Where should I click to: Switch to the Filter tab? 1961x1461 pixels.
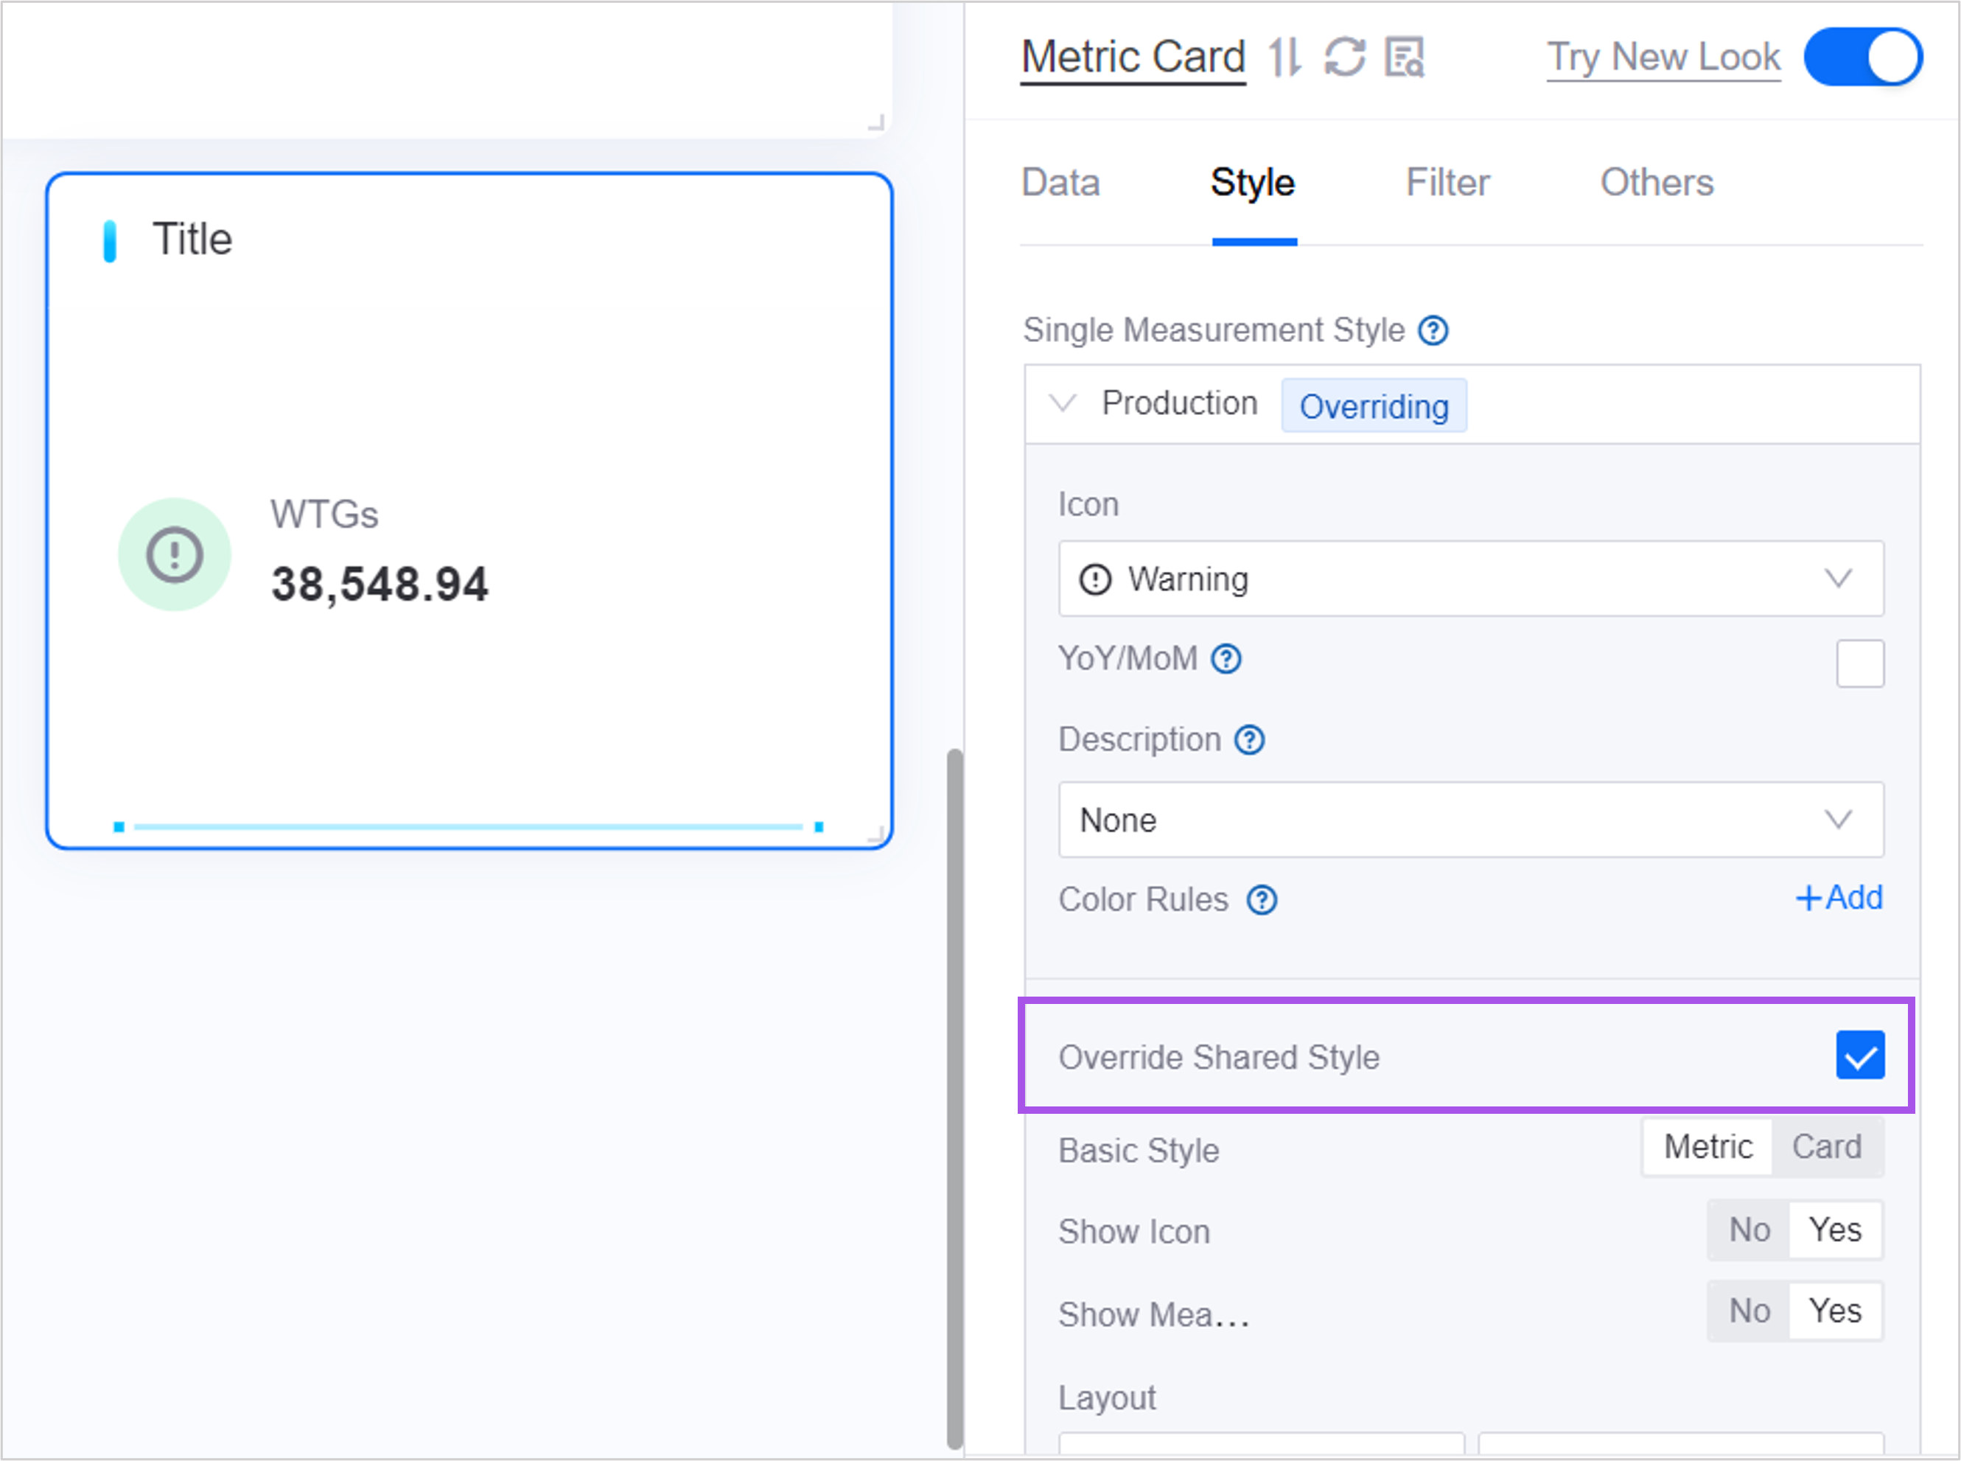tap(1447, 183)
